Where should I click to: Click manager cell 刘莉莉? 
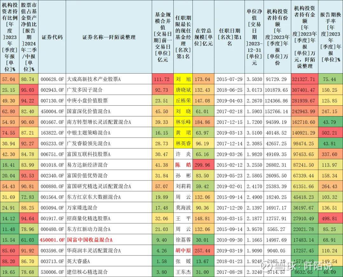coord(183,186)
